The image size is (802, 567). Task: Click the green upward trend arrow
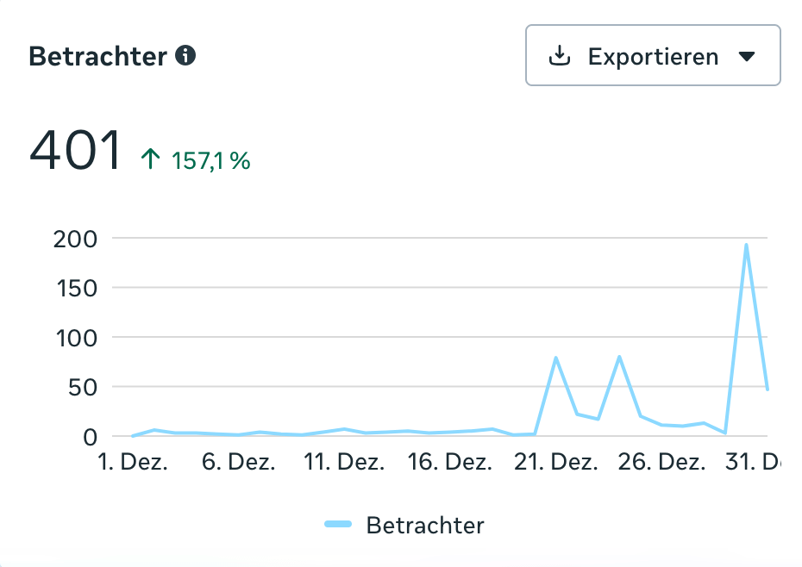tap(151, 159)
